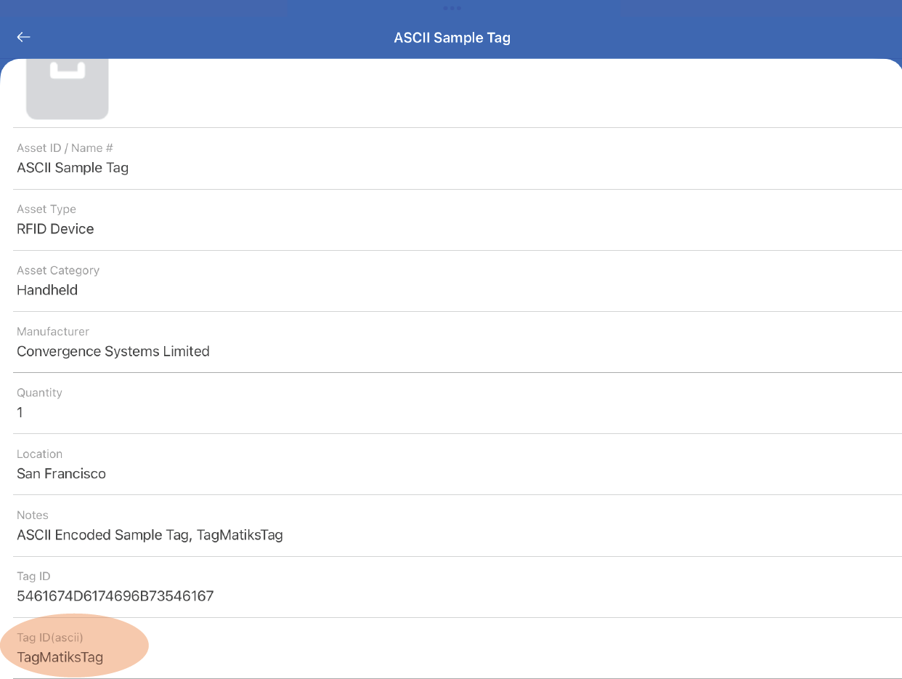The height and width of the screenshot is (679, 902).
Task: Tap the TagMatiksTag ascii tag value
Action: tap(60, 658)
